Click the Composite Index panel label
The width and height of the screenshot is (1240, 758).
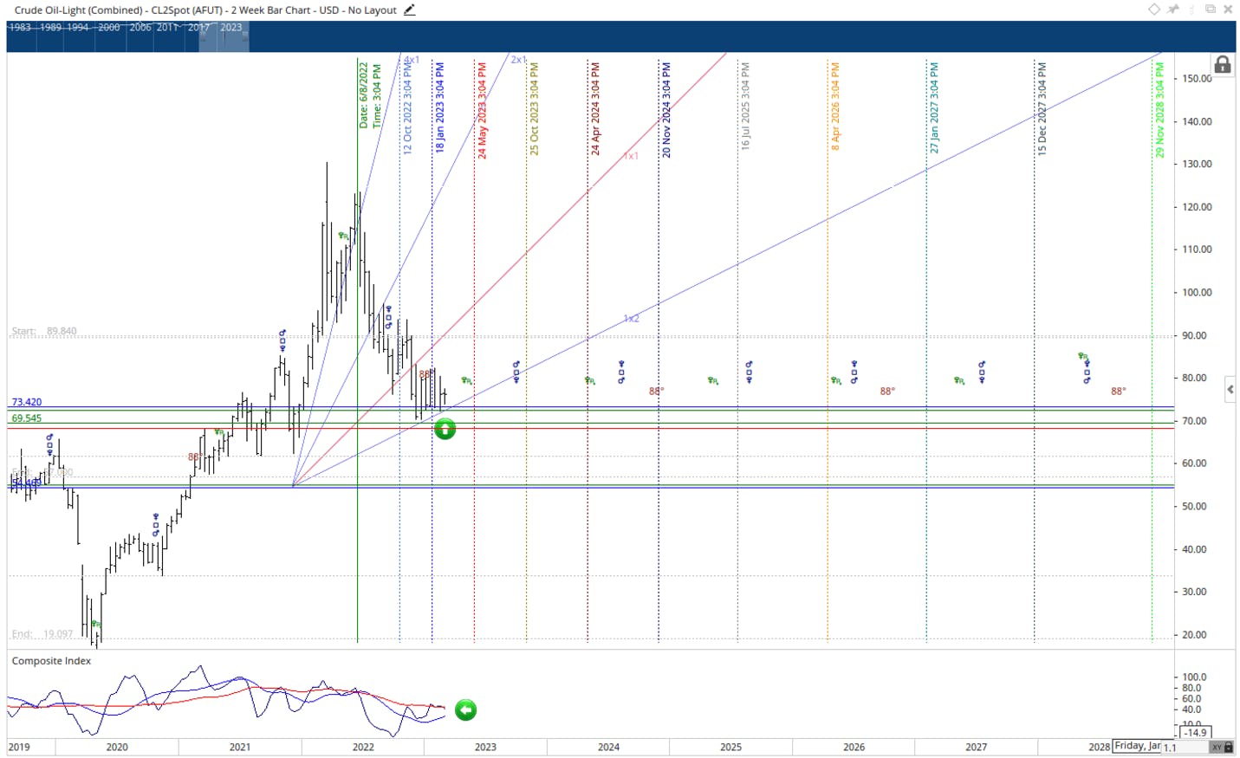(51, 661)
